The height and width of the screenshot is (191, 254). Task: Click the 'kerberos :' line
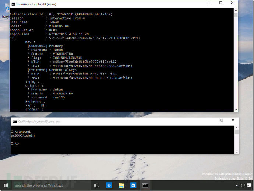pos(35,101)
